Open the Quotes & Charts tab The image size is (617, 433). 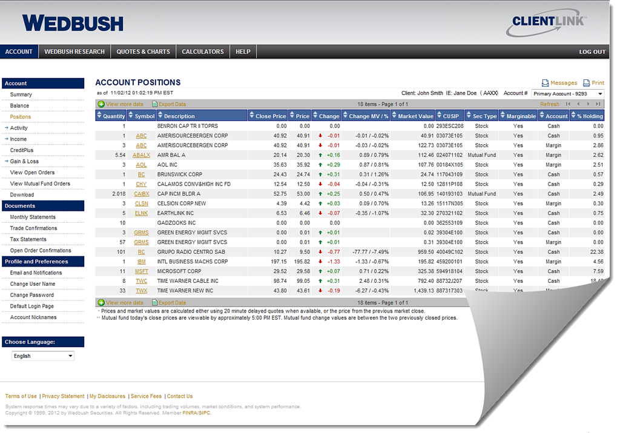pos(143,51)
